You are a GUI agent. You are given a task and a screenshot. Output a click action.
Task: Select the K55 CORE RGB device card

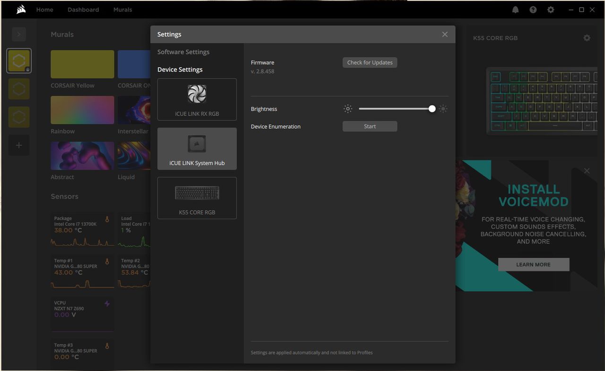(197, 198)
